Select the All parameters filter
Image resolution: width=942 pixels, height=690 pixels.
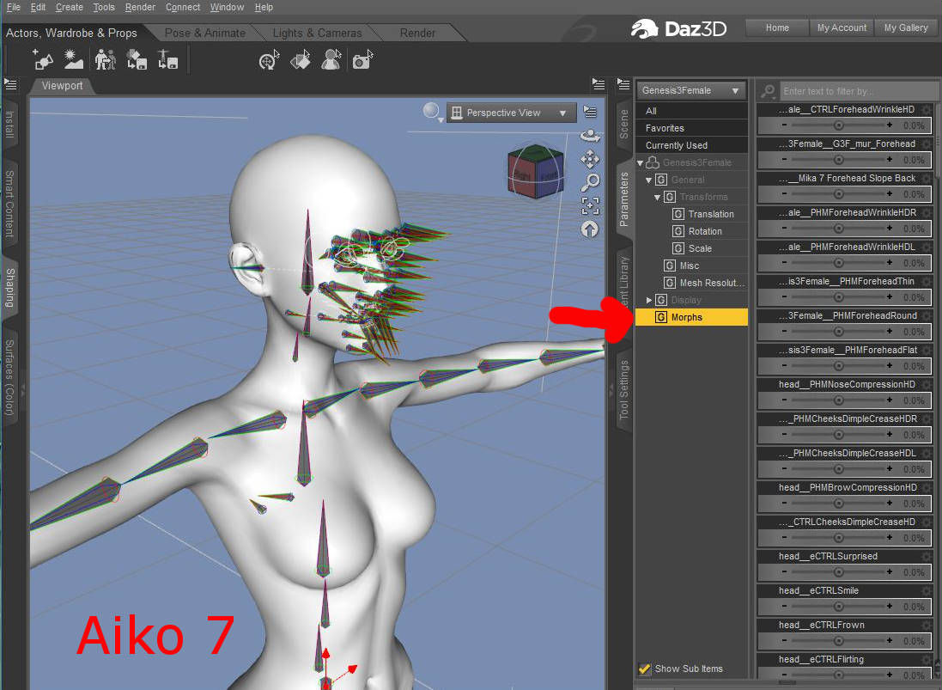coord(691,111)
